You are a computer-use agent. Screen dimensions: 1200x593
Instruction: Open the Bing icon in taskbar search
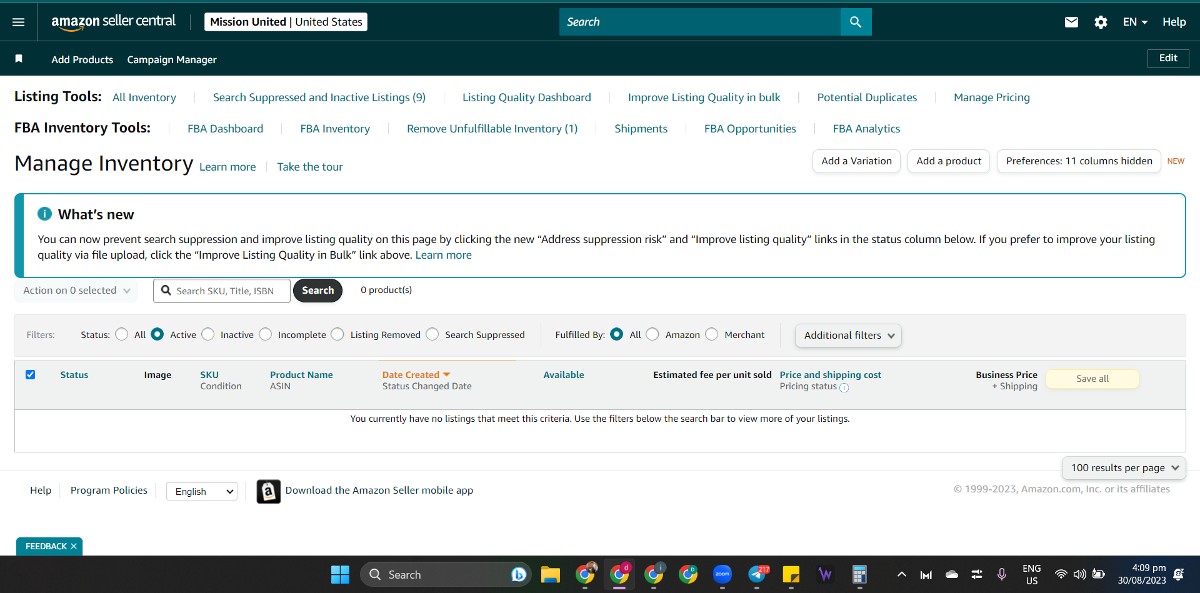pyautogui.click(x=518, y=574)
